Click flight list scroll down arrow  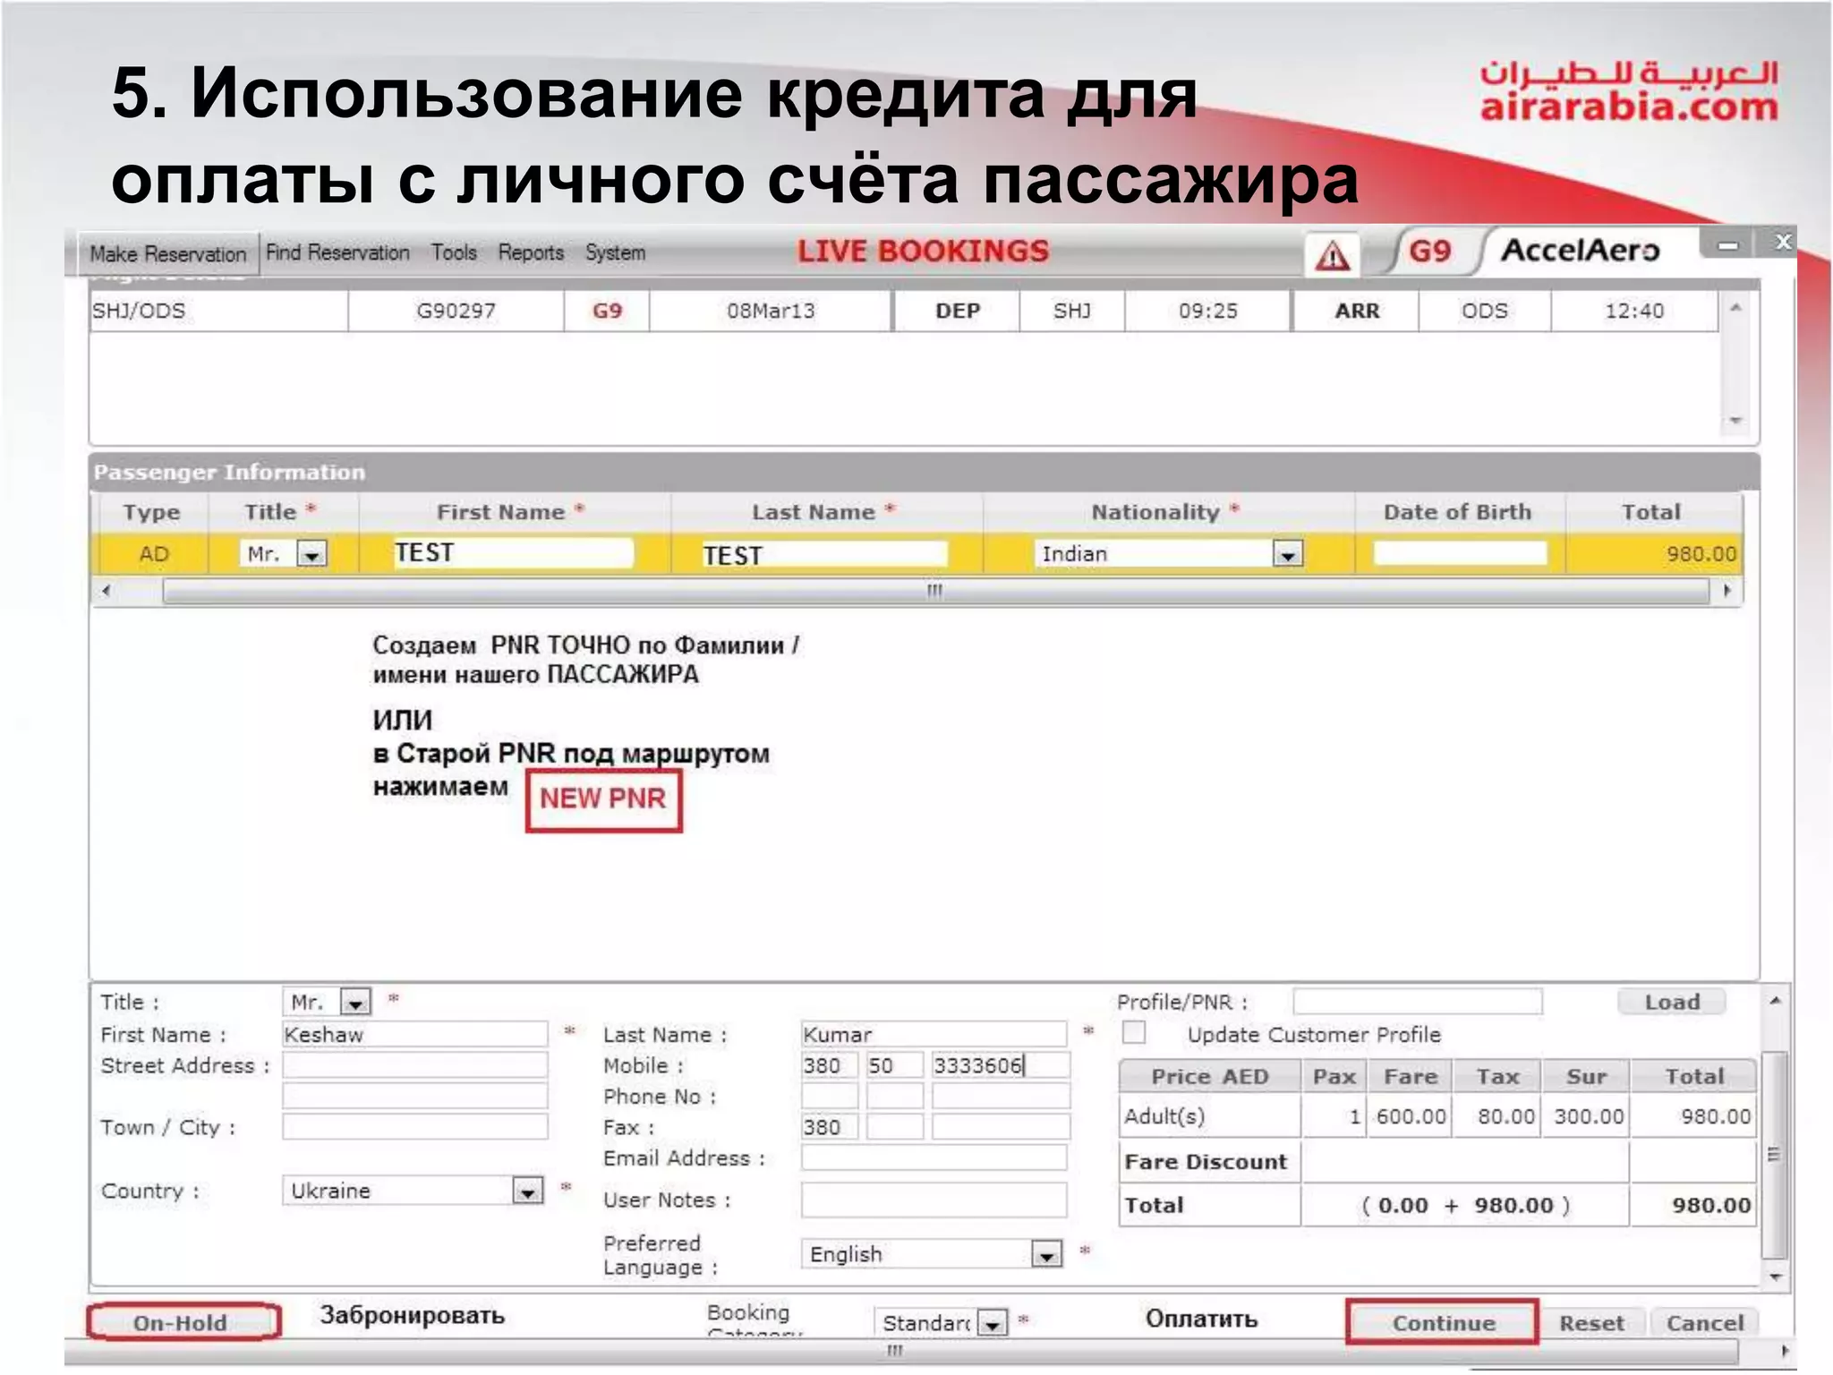(x=1735, y=421)
